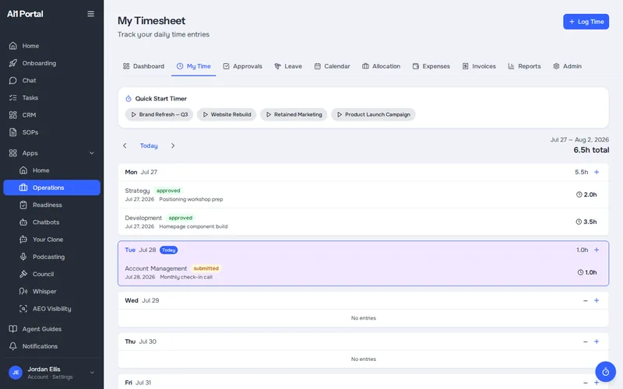Open the Whisper app
This screenshot has width=623, height=389.
click(x=51, y=291)
